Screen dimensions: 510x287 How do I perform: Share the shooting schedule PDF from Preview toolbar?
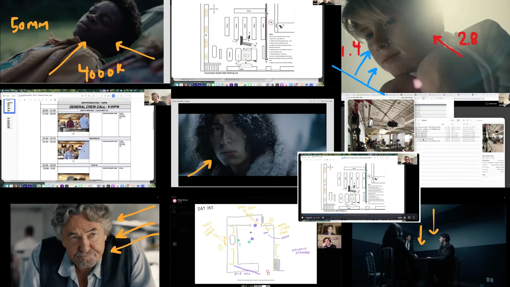click(121, 96)
